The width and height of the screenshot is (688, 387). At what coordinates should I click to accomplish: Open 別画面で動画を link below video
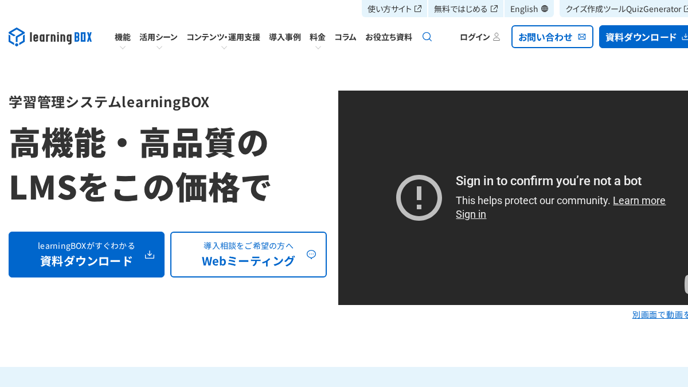[660, 314]
